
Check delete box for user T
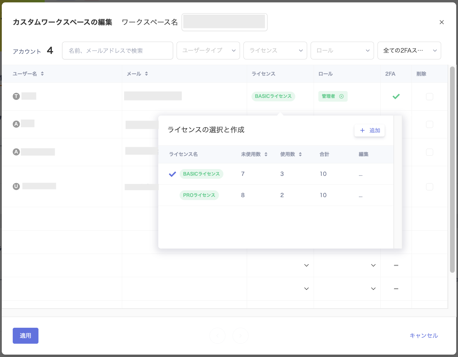[429, 97]
